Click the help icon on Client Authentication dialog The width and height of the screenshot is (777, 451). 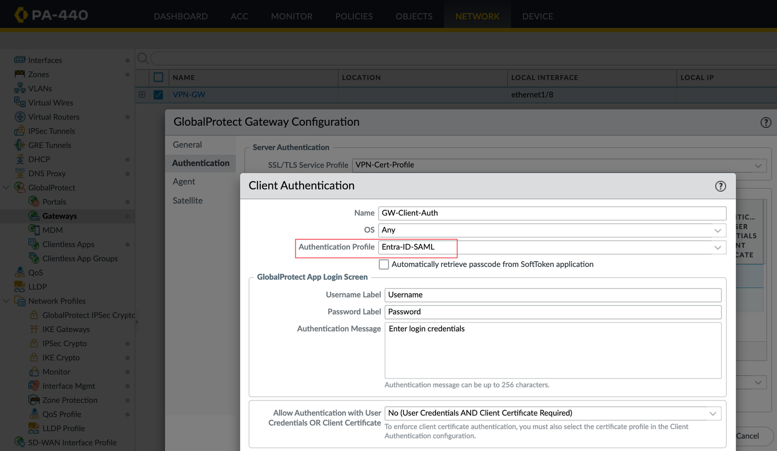[720, 186]
